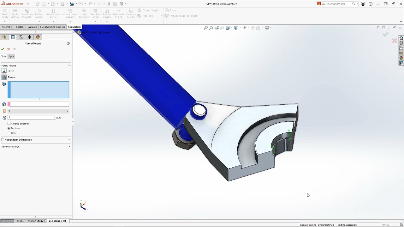
Task: Open the FeatureManager design tree tab icon
Action: [x=4, y=37]
